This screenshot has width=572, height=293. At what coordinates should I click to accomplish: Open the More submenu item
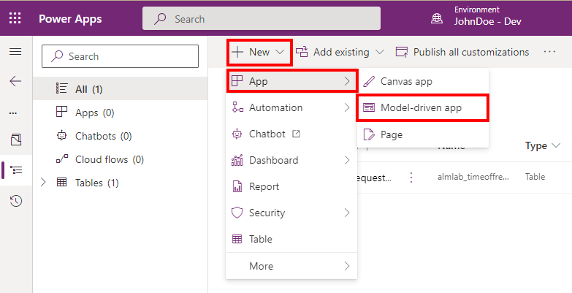291,266
